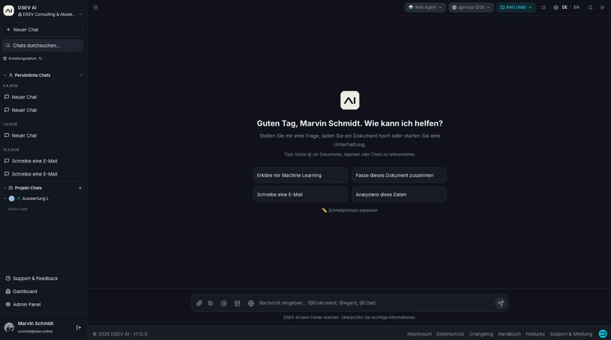The image size is (611, 340).
Task: Click the @ mention icon
Action: click(224, 303)
